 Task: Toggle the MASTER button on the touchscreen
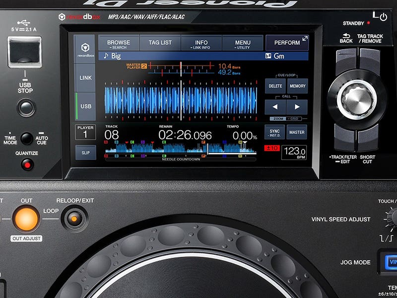297,132
